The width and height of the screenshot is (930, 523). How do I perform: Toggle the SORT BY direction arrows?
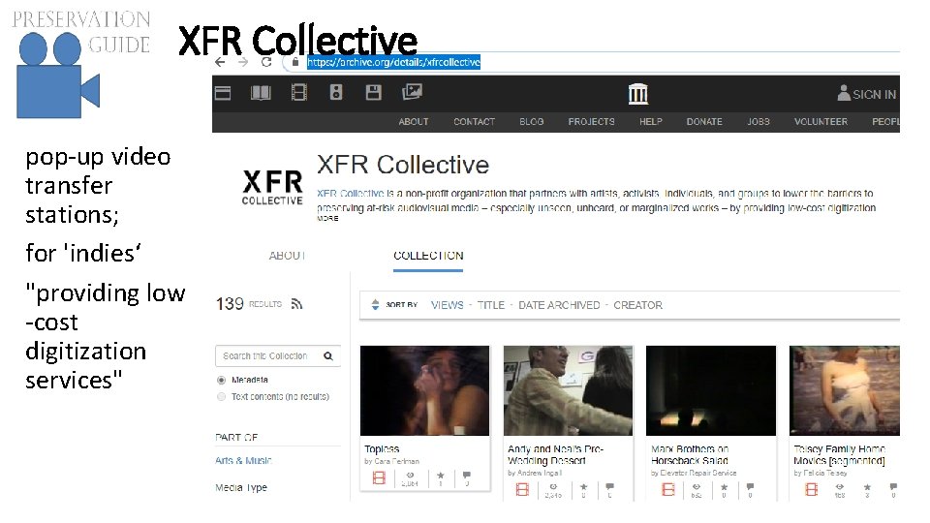(x=375, y=305)
